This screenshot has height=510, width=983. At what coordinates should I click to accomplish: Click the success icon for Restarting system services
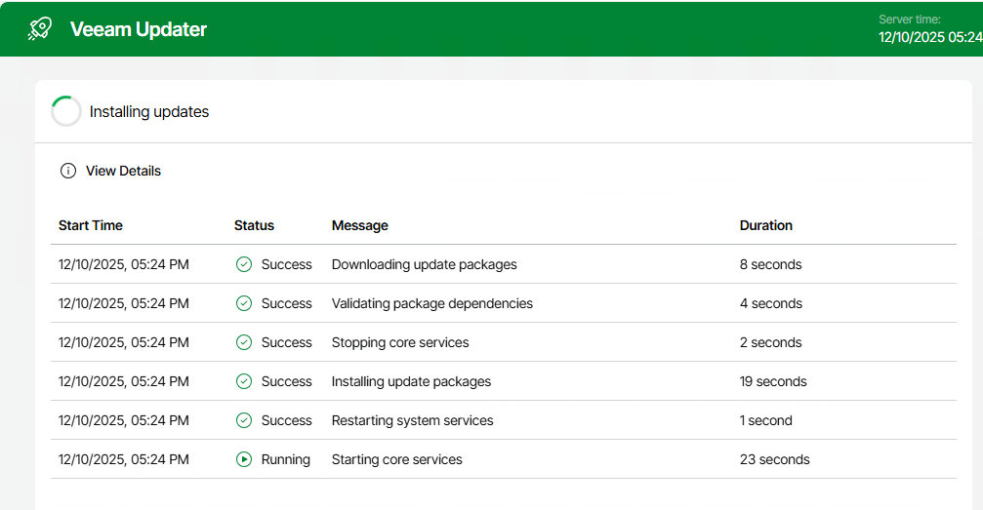244,420
